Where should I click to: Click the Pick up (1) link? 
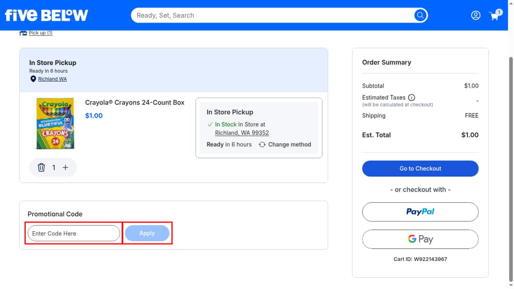(40, 33)
